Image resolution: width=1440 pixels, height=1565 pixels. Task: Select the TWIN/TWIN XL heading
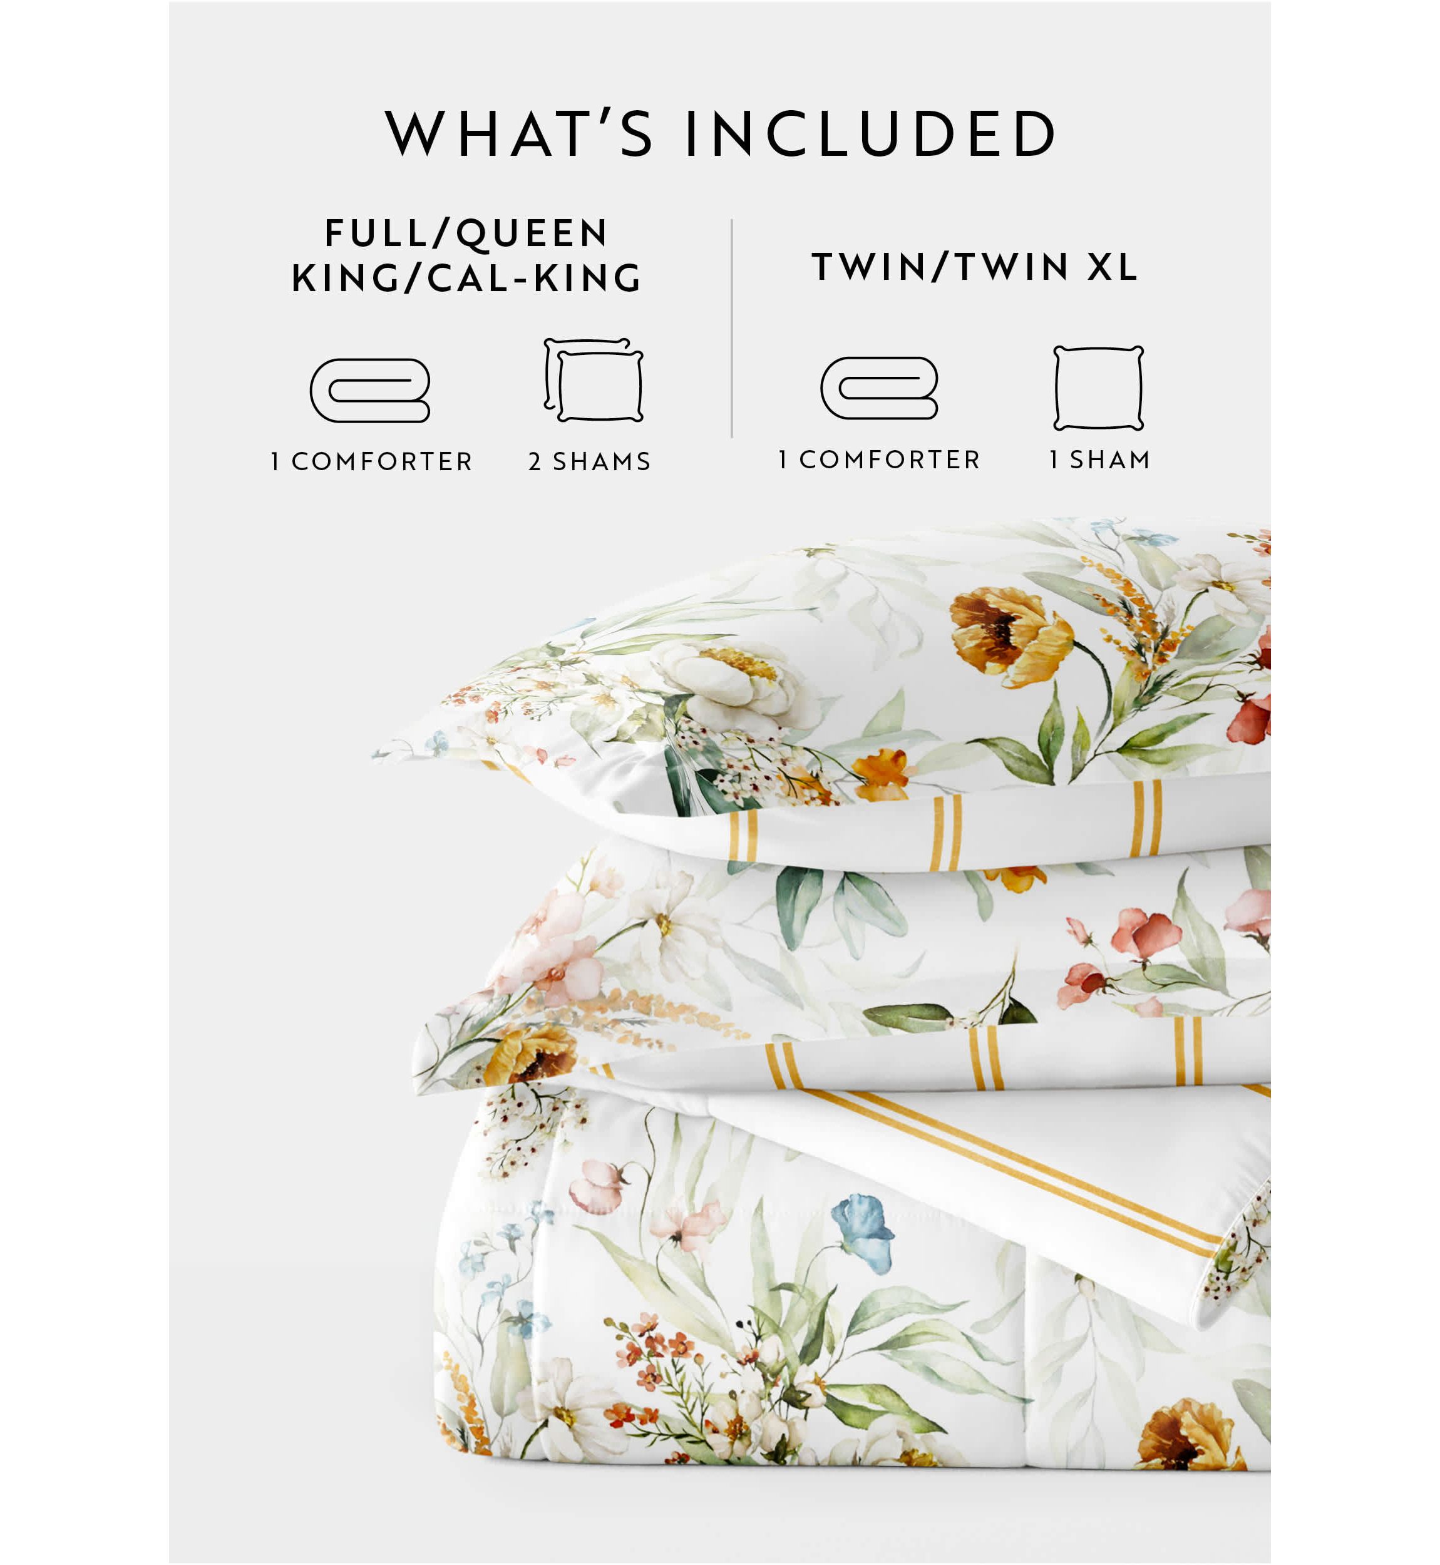coord(975,267)
